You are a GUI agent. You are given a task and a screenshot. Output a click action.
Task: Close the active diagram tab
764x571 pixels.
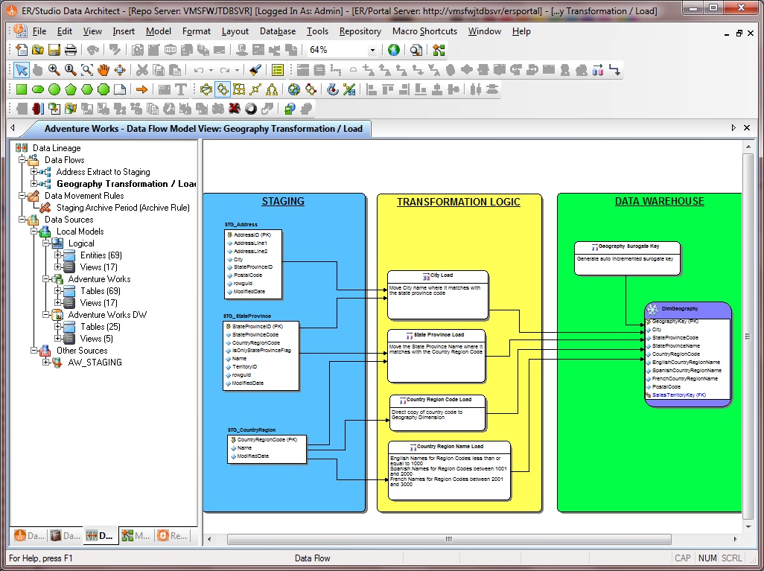click(747, 127)
